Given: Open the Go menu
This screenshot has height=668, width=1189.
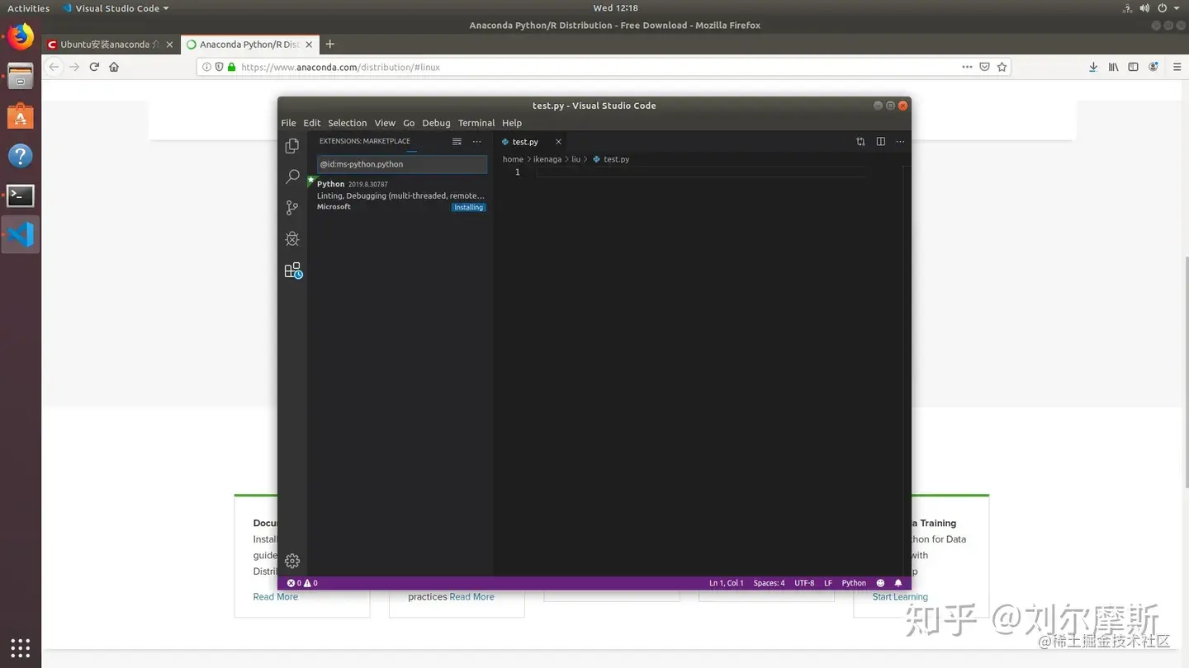Looking at the screenshot, I should (x=409, y=123).
